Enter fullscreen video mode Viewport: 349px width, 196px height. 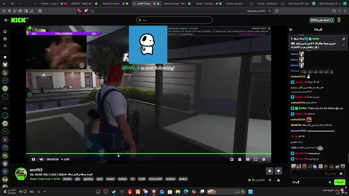pos(256,159)
